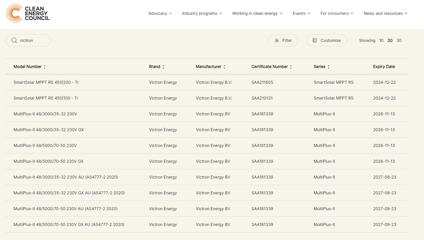This screenshot has height=240, width=424.
Task: Click expiry date of 48/5000/70-50 230V GX AU row
Action: coord(385,224)
